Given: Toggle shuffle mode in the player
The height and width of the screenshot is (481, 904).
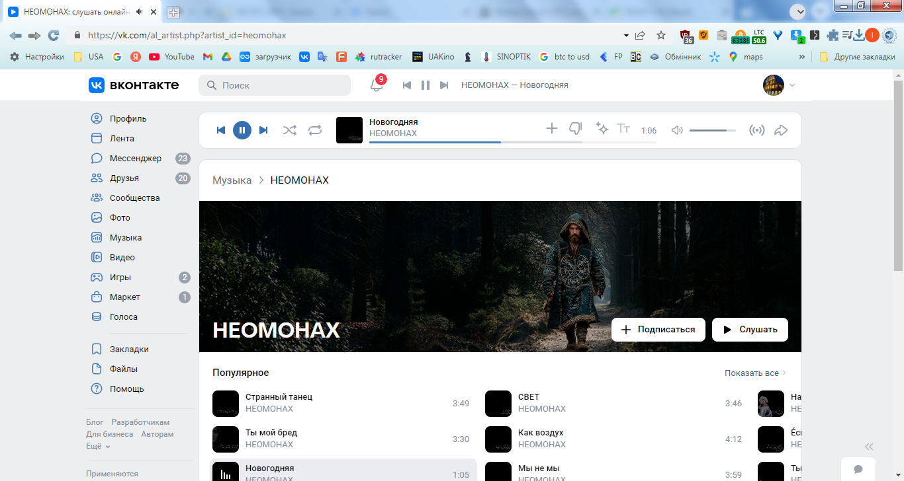Looking at the screenshot, I should point(290,130).
